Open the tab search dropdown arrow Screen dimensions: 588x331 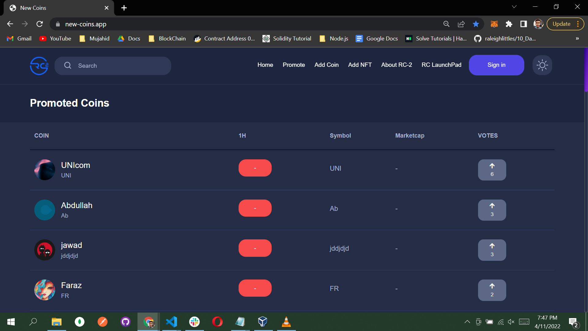pyautogui.click(x=514, y=7)
